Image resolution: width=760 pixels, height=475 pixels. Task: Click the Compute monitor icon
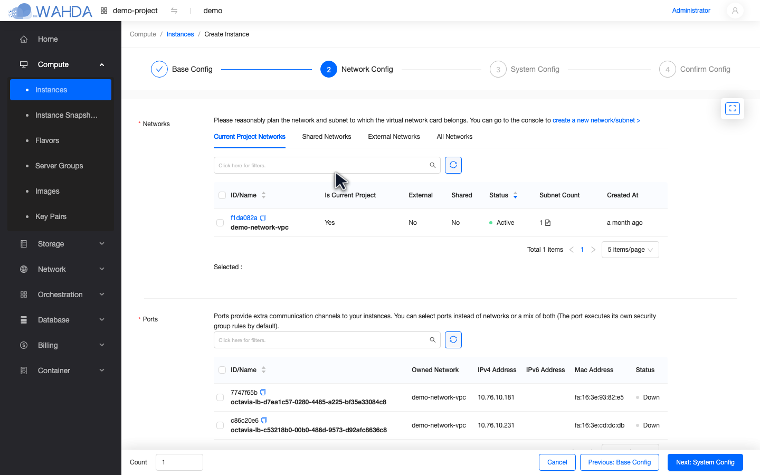point(24,64)
